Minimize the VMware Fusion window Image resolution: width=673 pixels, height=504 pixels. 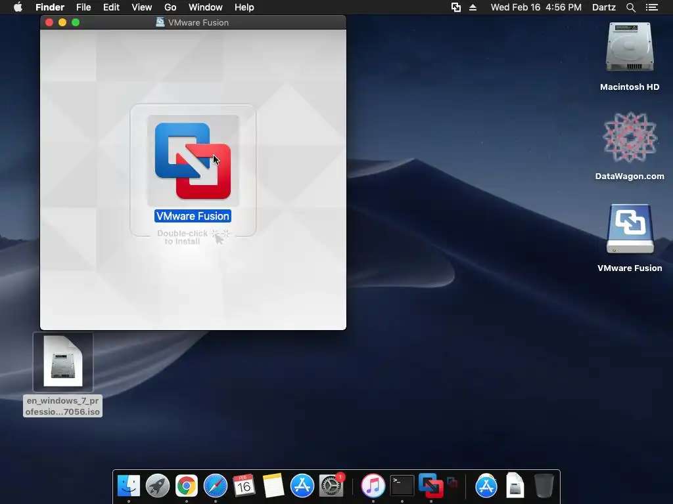point(62,22)
